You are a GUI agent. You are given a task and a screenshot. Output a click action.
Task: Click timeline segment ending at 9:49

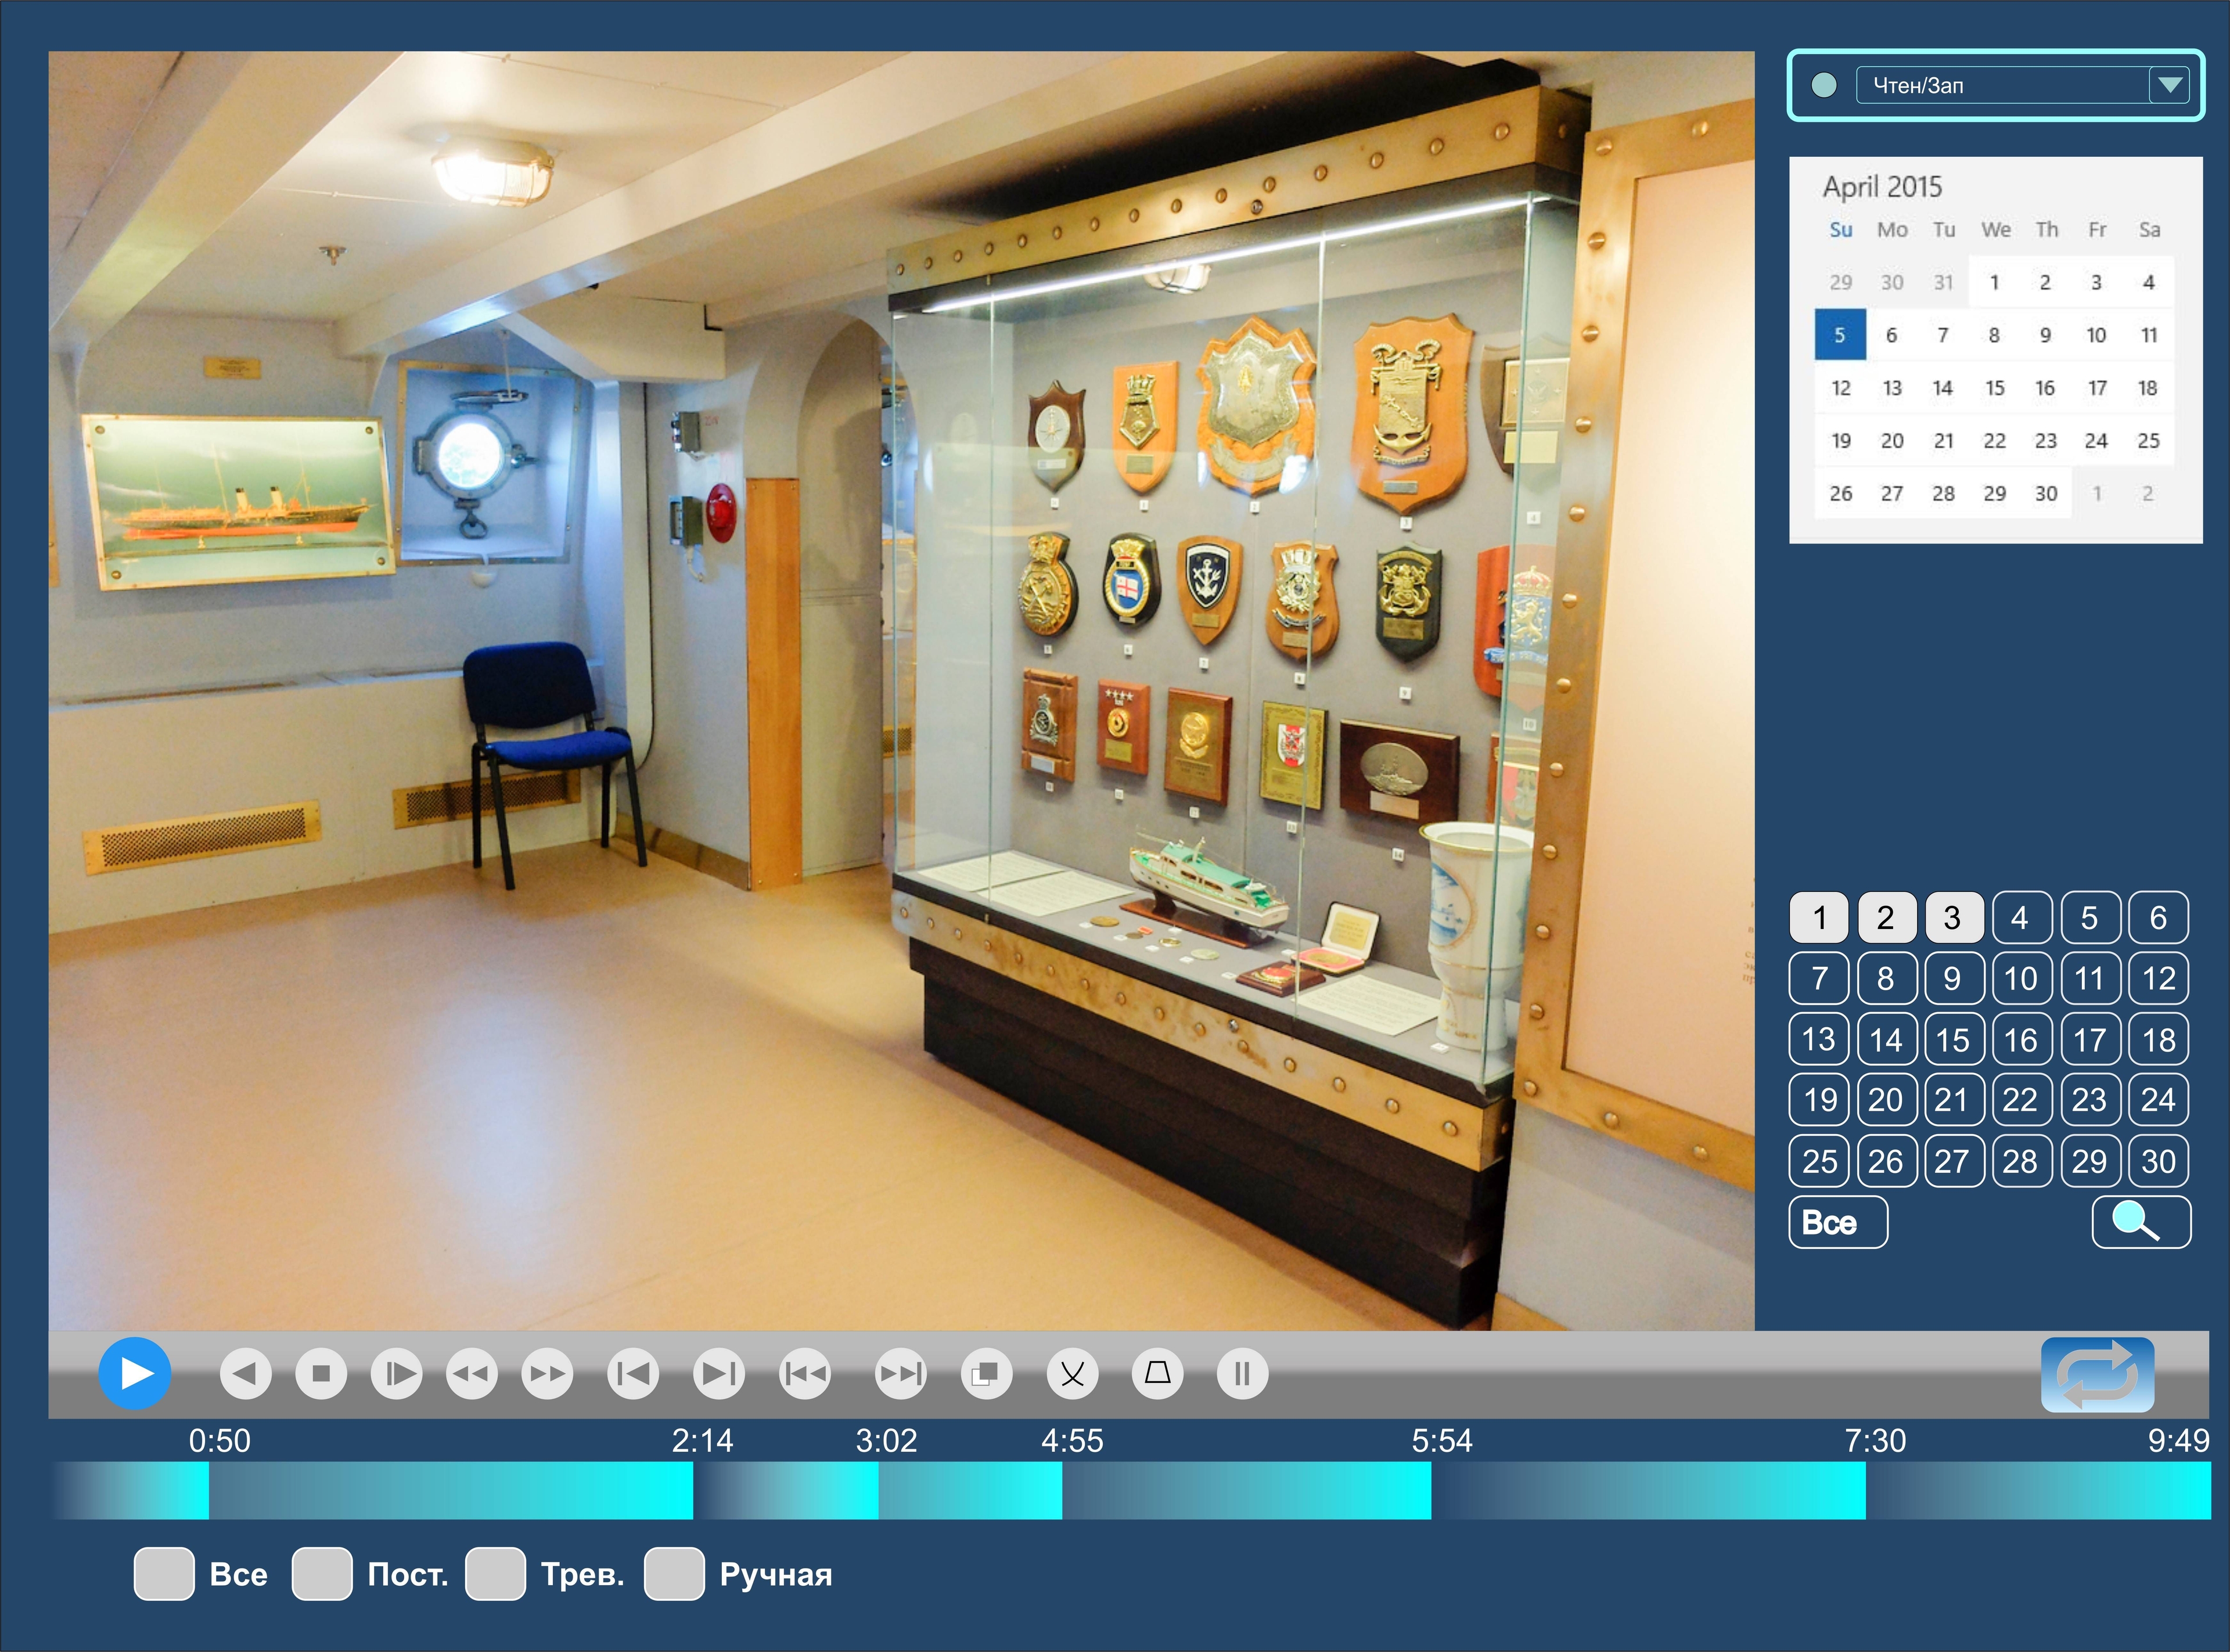tap(2038, 1490)
